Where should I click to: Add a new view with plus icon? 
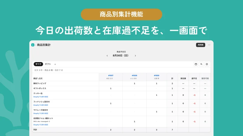pos(55,64)
